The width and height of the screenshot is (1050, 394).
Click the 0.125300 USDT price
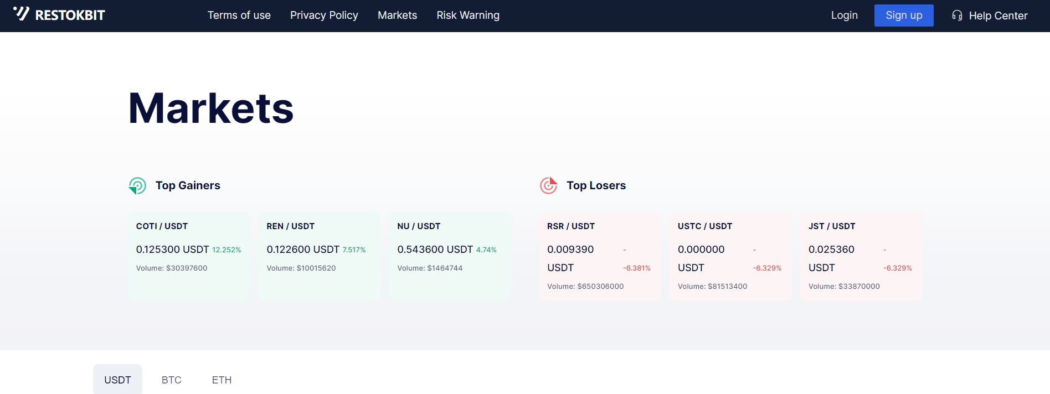coord(173,250)
